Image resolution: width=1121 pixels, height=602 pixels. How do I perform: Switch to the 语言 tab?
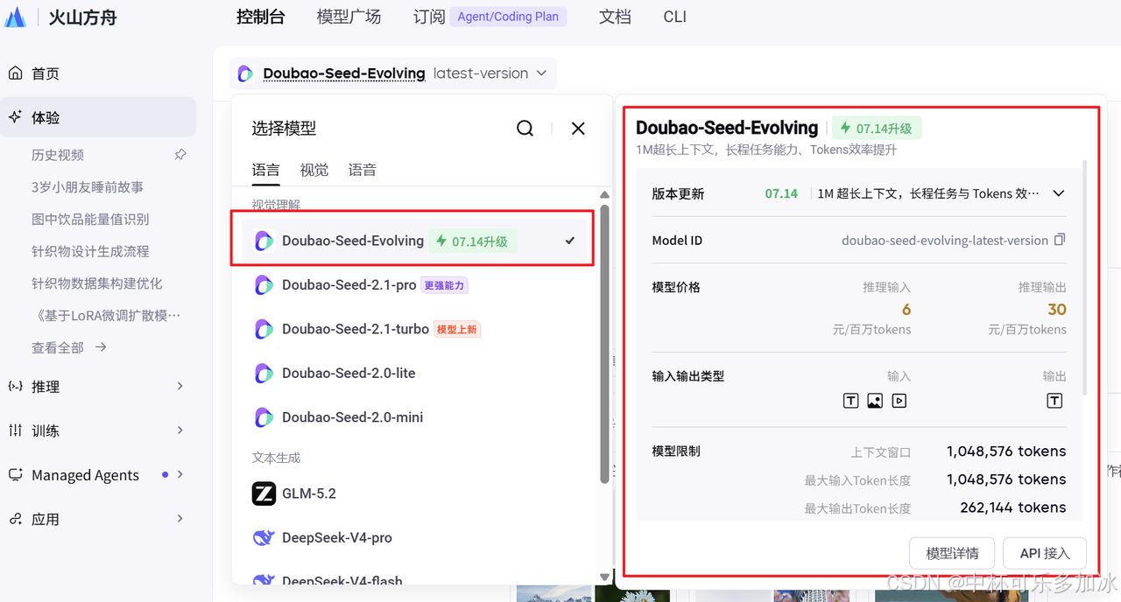266,170
